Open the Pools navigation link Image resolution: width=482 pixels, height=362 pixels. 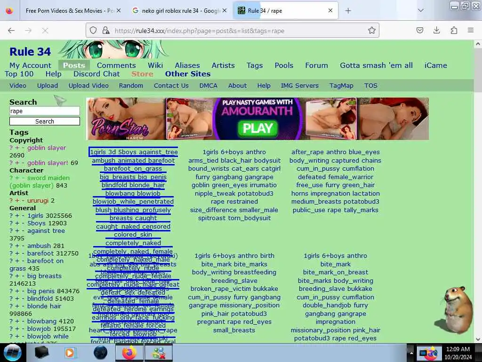click(x=284, y=65)
